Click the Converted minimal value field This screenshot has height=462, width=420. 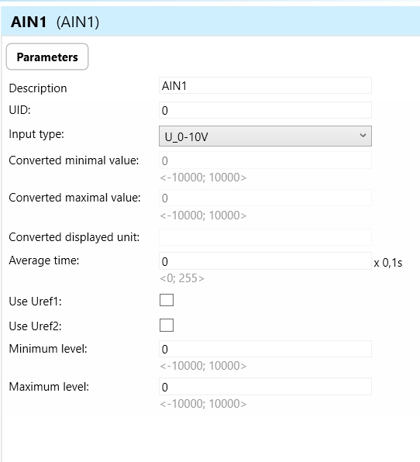coord(265,160)
